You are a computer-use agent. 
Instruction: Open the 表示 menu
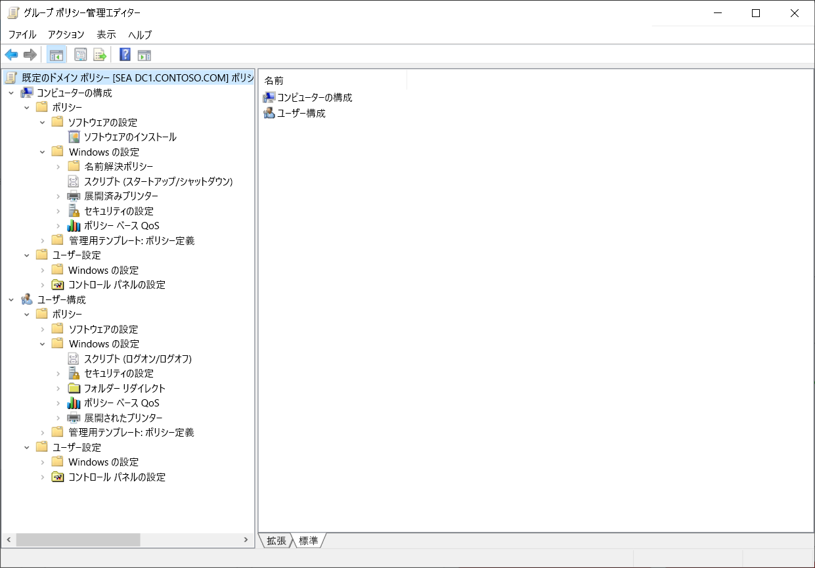(106, 35)
